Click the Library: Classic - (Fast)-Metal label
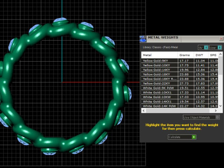Image resolution: width=224 pixels, height=168 pixels. click(x=160, y=47)
